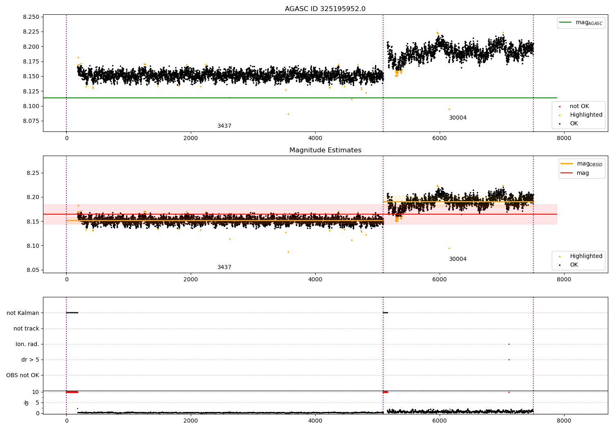Click the '8.125' y-axis tick label
This screenshot has width=614, height=430.
coord(31,91)
